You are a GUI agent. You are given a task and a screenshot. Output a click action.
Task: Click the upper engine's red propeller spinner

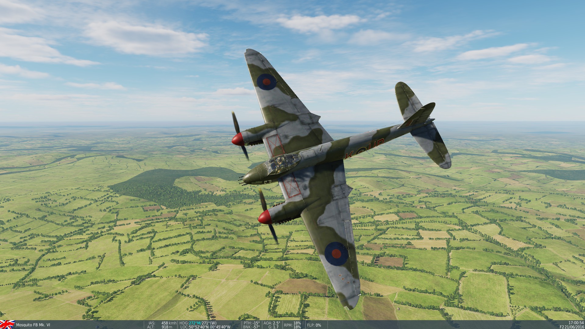click(x=237, y=139)
